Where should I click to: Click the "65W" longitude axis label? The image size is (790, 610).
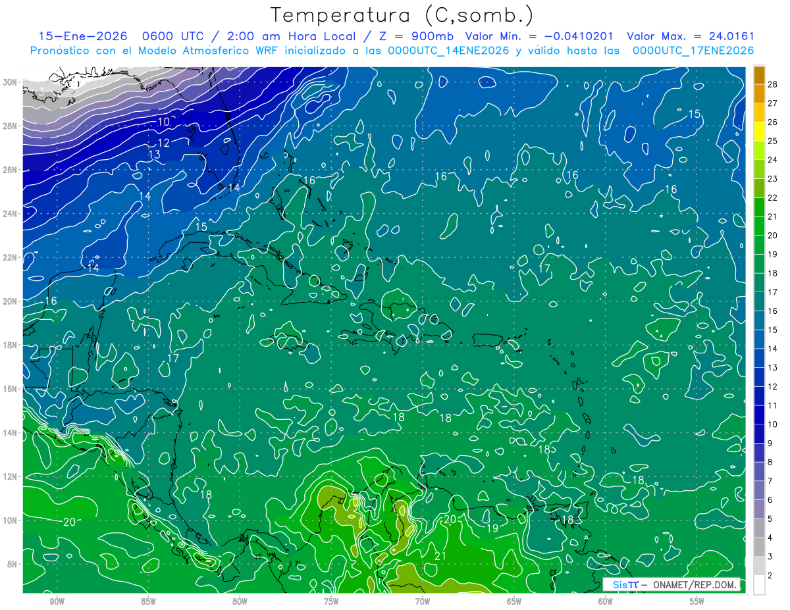click(x=514, y=602)
